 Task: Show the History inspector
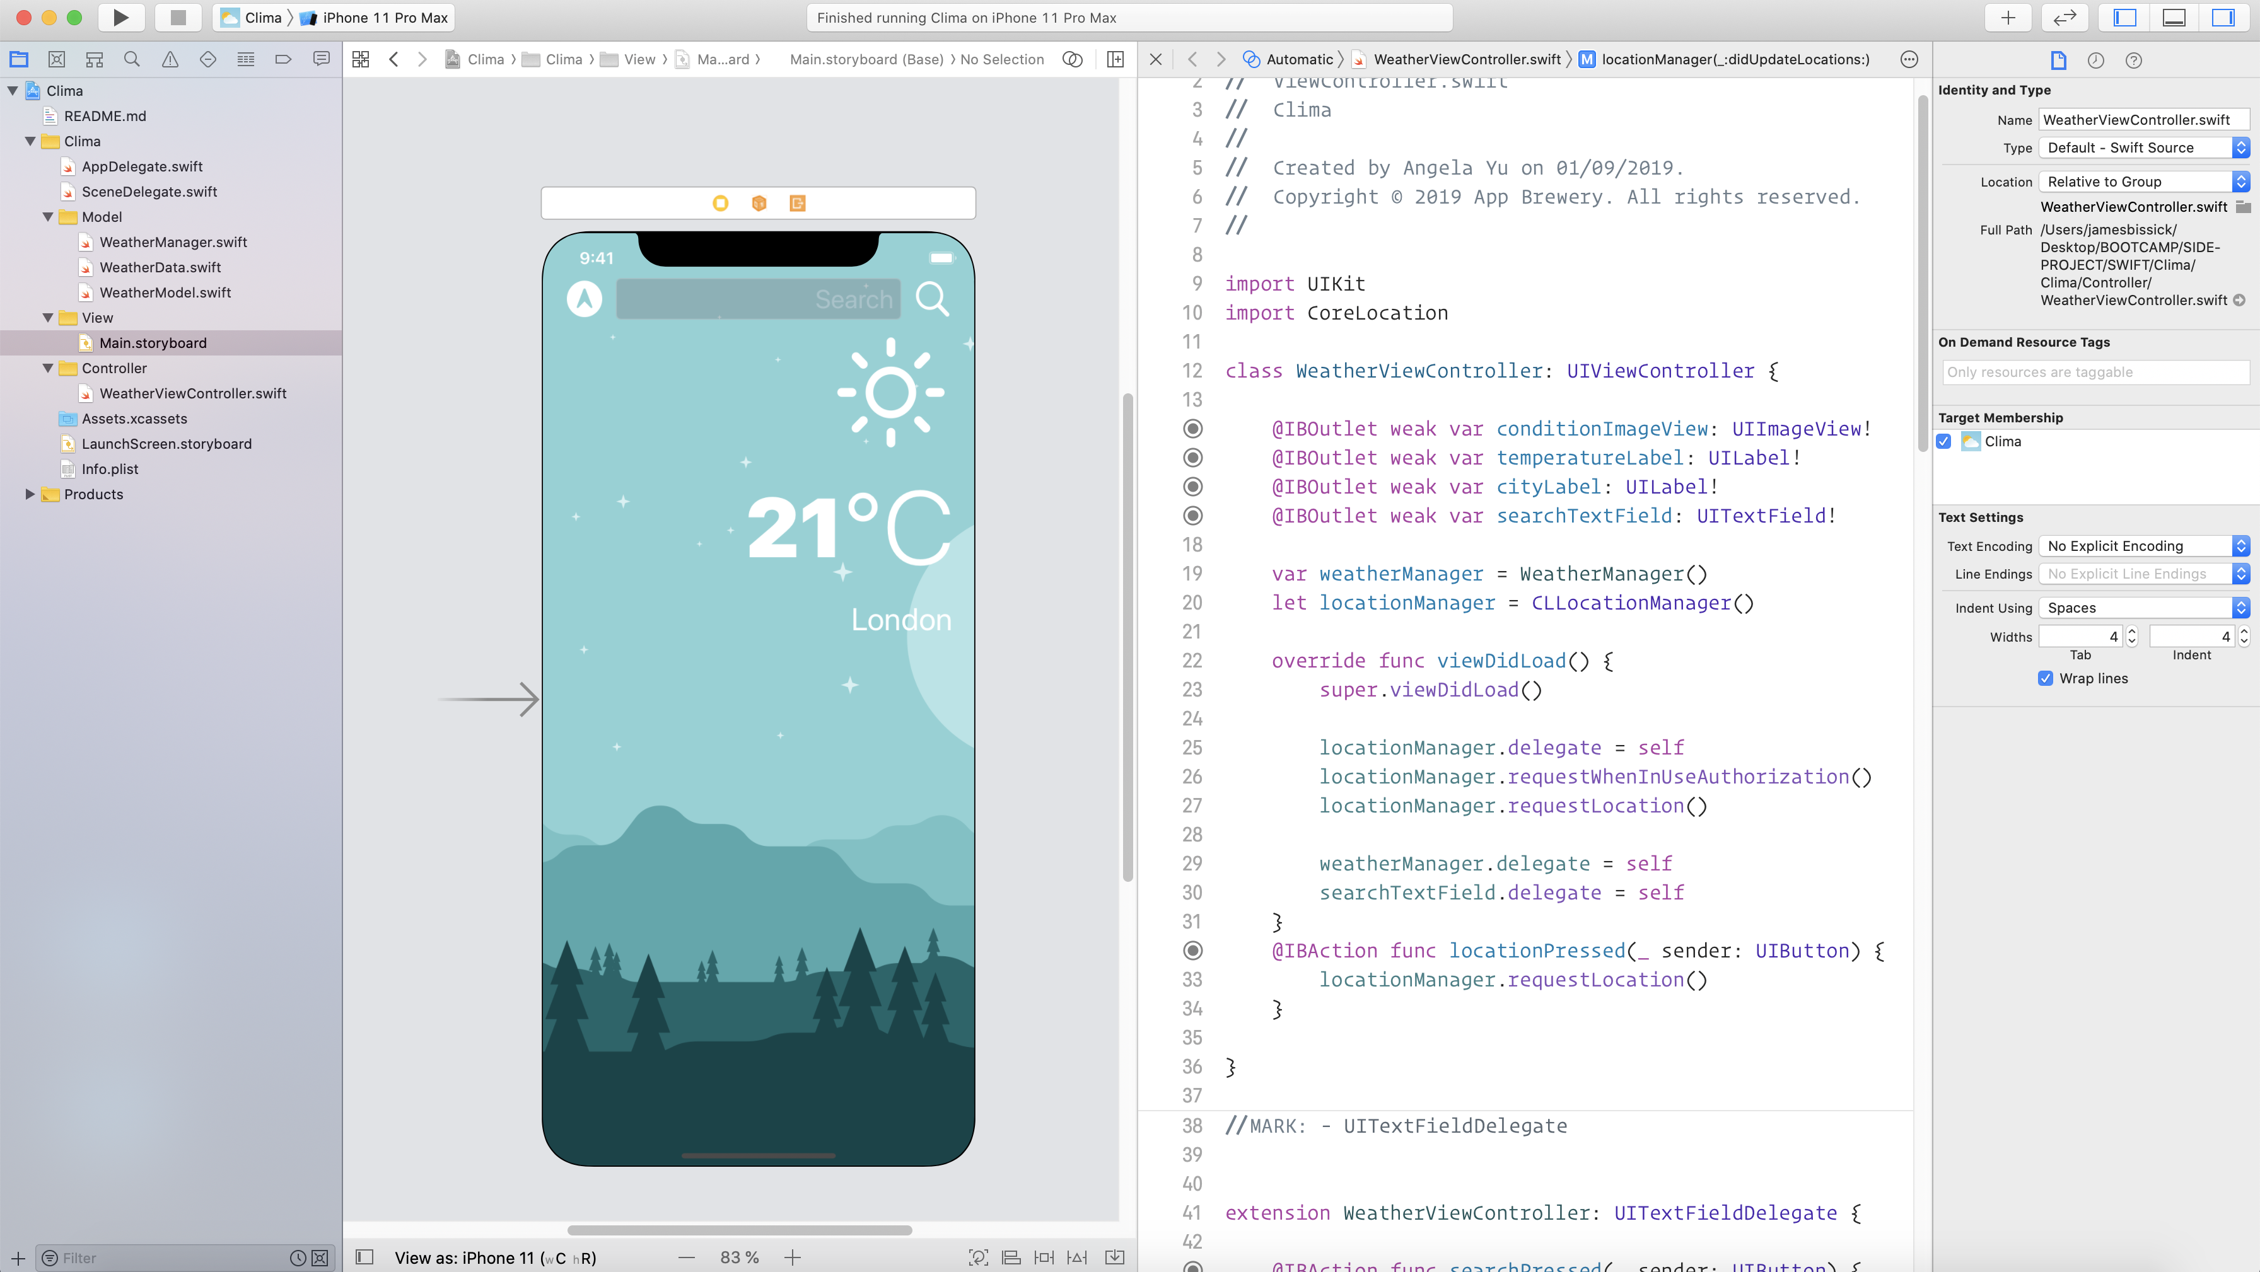coord(2096,61)
